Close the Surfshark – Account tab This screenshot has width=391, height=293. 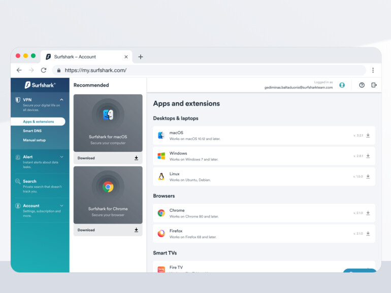coord(126,57)
